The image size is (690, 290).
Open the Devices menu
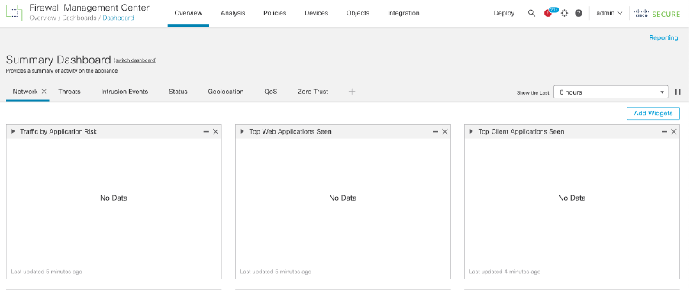click(317, 13)
